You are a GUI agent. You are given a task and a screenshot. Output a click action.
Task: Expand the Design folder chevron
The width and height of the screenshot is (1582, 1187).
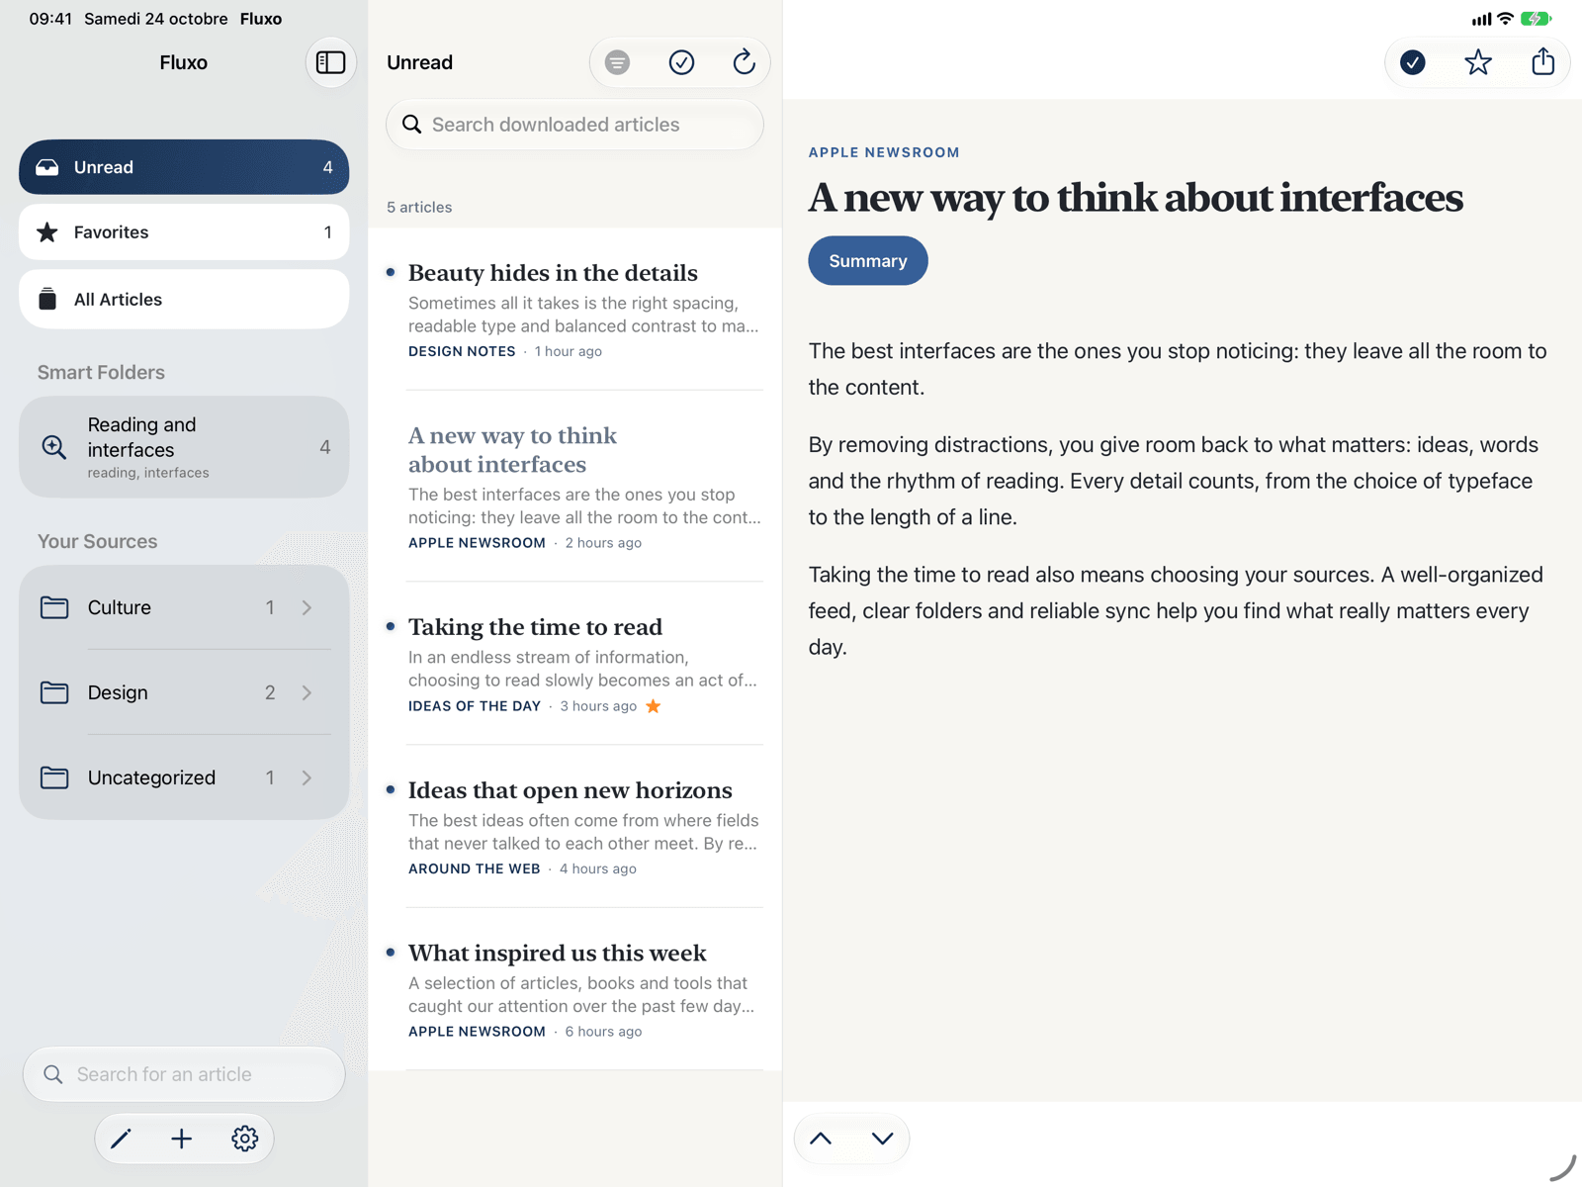click(307, 692)
